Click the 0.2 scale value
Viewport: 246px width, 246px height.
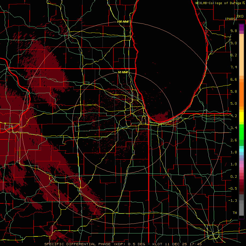234,177
